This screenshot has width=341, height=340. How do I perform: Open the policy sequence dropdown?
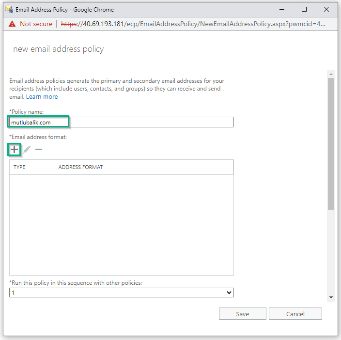tap(122, 293)
